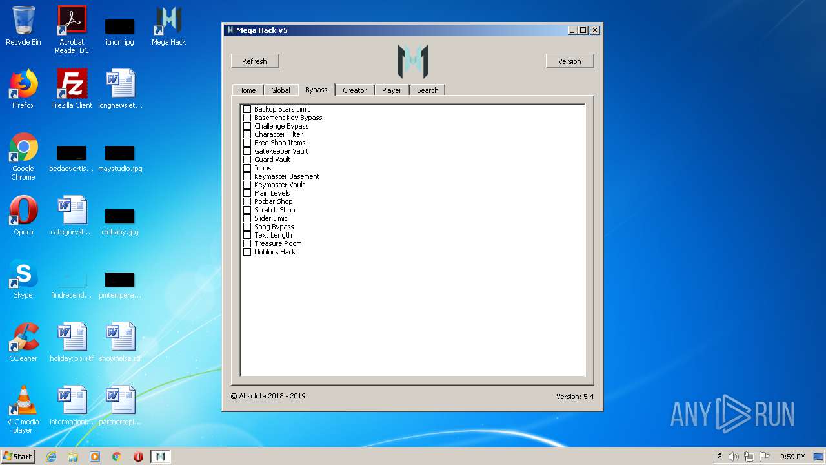Tick the Scratch Shop checkbox
Viewport: 826px width, 465px height.
247,210
